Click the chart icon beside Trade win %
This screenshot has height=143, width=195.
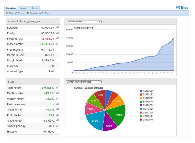click(x=57, y=109)
